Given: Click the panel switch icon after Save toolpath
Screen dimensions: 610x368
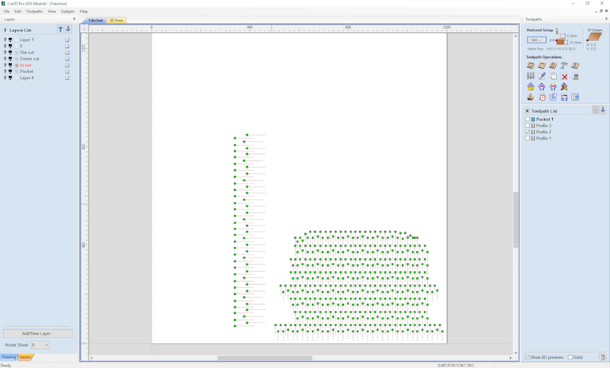Looking at the screenshot, I should pyautogui.click(x=575, y=98).
